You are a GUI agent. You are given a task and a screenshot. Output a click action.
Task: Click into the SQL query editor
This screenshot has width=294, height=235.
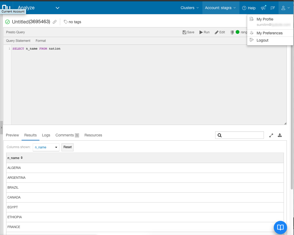click(149, 84)
